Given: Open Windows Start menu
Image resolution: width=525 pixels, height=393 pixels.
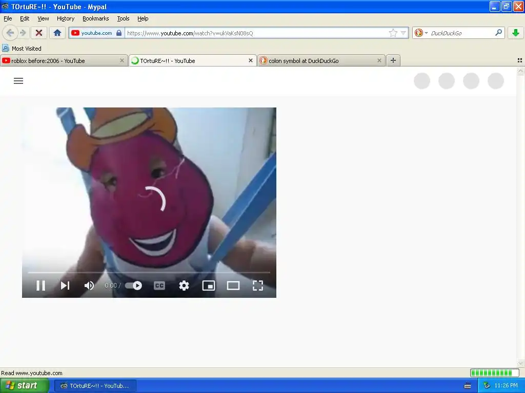Looking at the screenshot, I should tap(24, 386).
